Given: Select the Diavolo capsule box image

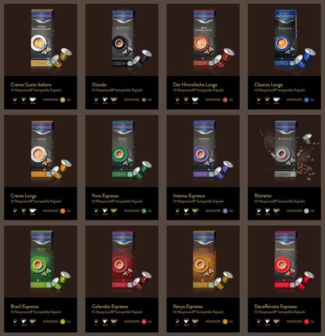Looking at the screenshot, I should tap(123, 39).
